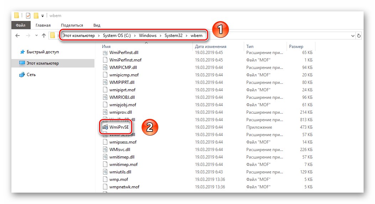Expand the chevron after Windows in breadcrumb

160,36
